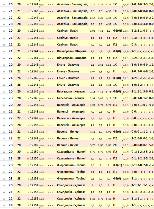Click the Ф1(-1) prediction cell

coord(117,165)
